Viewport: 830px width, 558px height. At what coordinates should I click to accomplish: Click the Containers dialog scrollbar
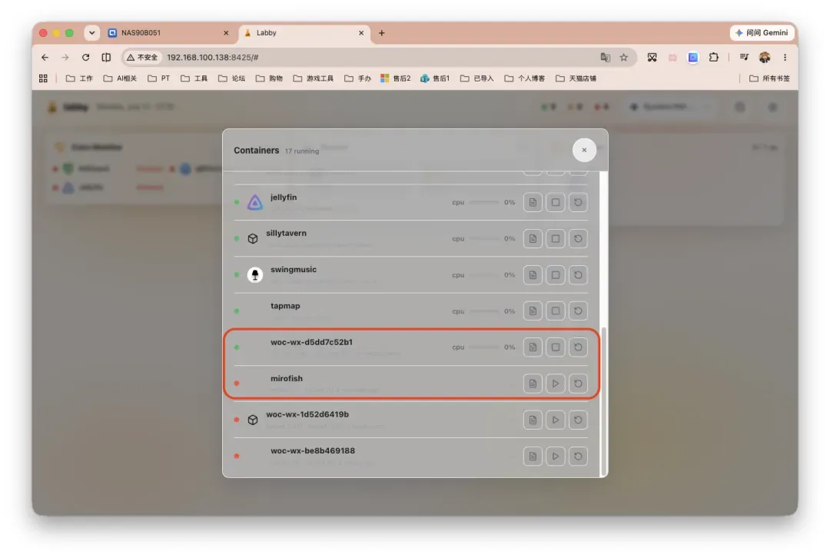tap(603, 400)
